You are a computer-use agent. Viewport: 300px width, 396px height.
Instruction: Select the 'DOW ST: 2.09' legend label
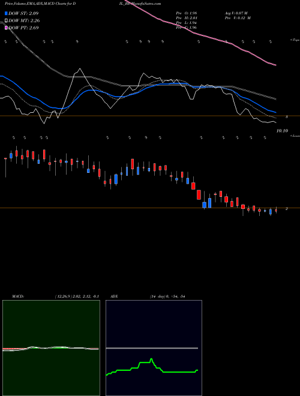(x=23, y=13)
